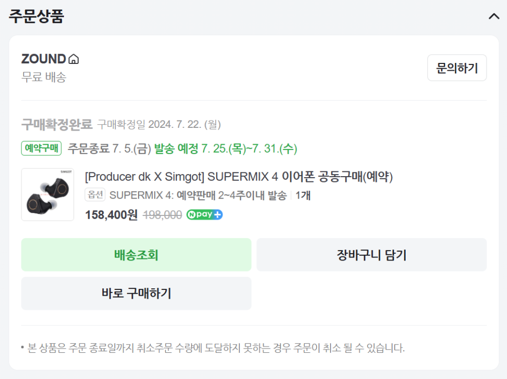Click the green 예약구매 badge
Image resolution: width=507 pixels, height=379 pixels.
tap(41, 148)
